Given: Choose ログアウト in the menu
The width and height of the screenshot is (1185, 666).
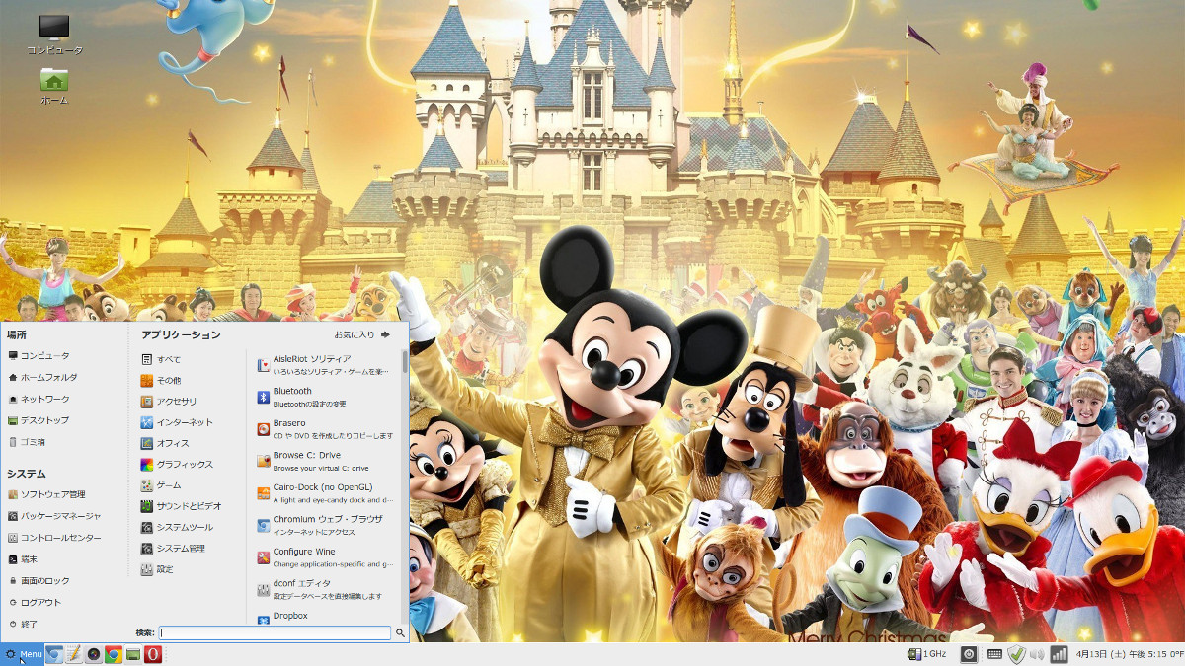Looking at the screenshot, I should tap(36, 603).
